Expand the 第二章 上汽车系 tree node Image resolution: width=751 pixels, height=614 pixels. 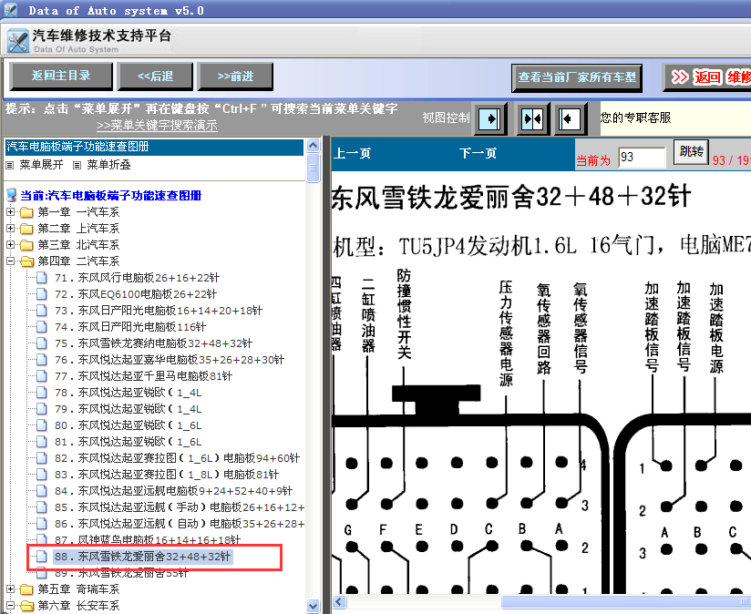click(x=11, y=229)
